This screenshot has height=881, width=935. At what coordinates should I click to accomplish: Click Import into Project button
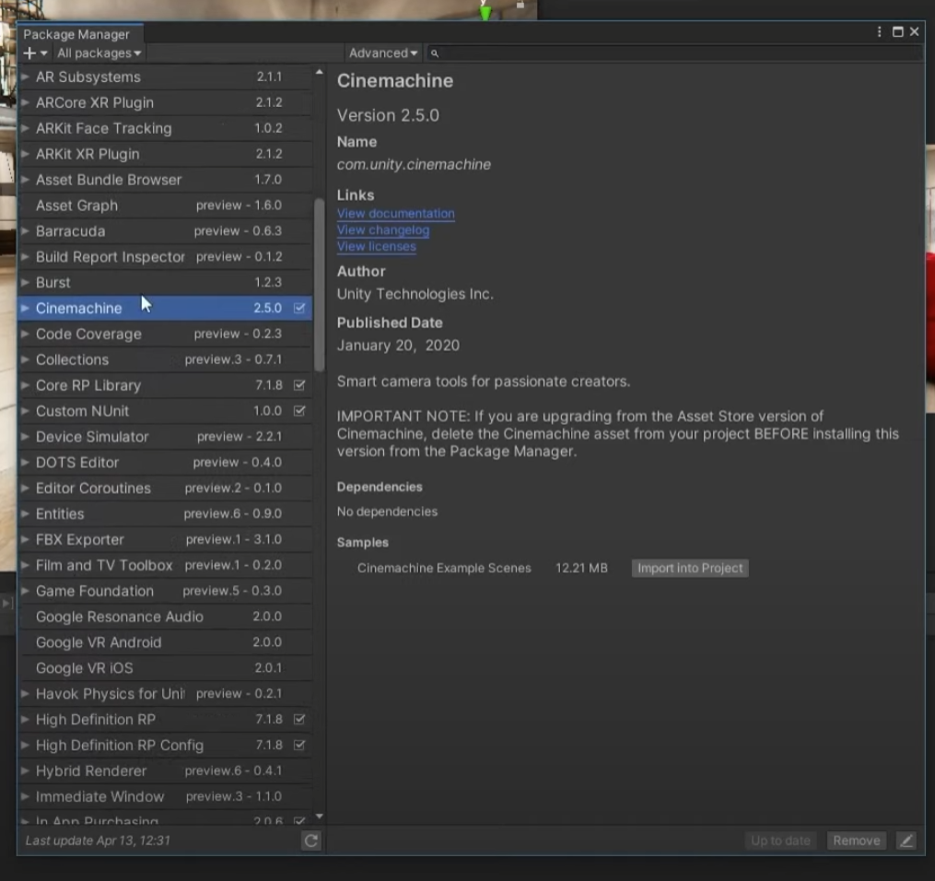(690, 568)
